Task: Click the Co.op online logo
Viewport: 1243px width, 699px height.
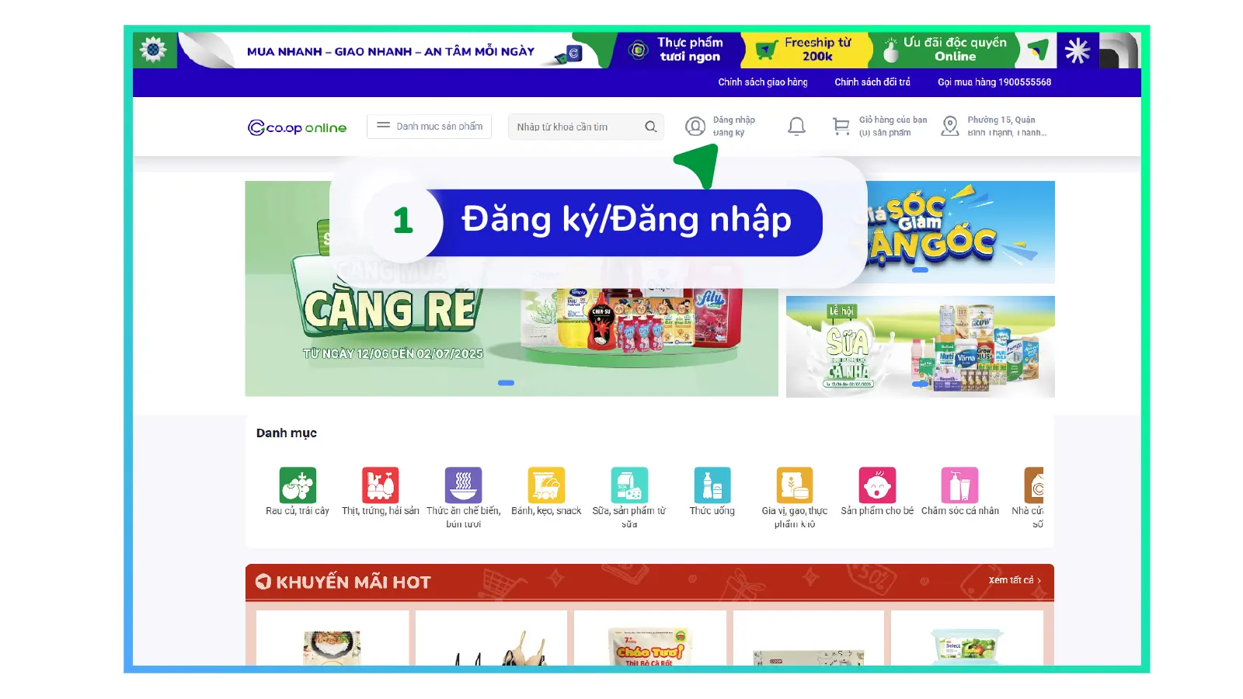Action: coord(297,127)
